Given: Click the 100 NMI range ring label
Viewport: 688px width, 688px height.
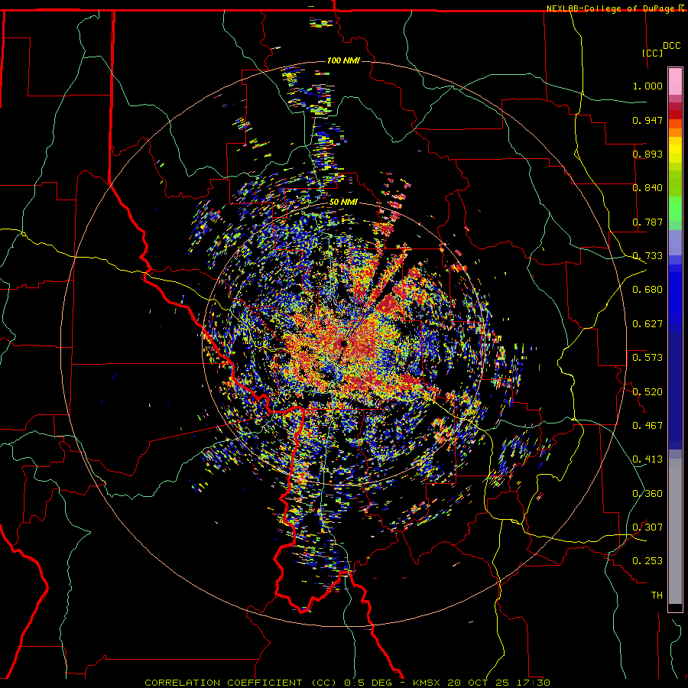Looking at the screenshot, I should click(343, 60).
